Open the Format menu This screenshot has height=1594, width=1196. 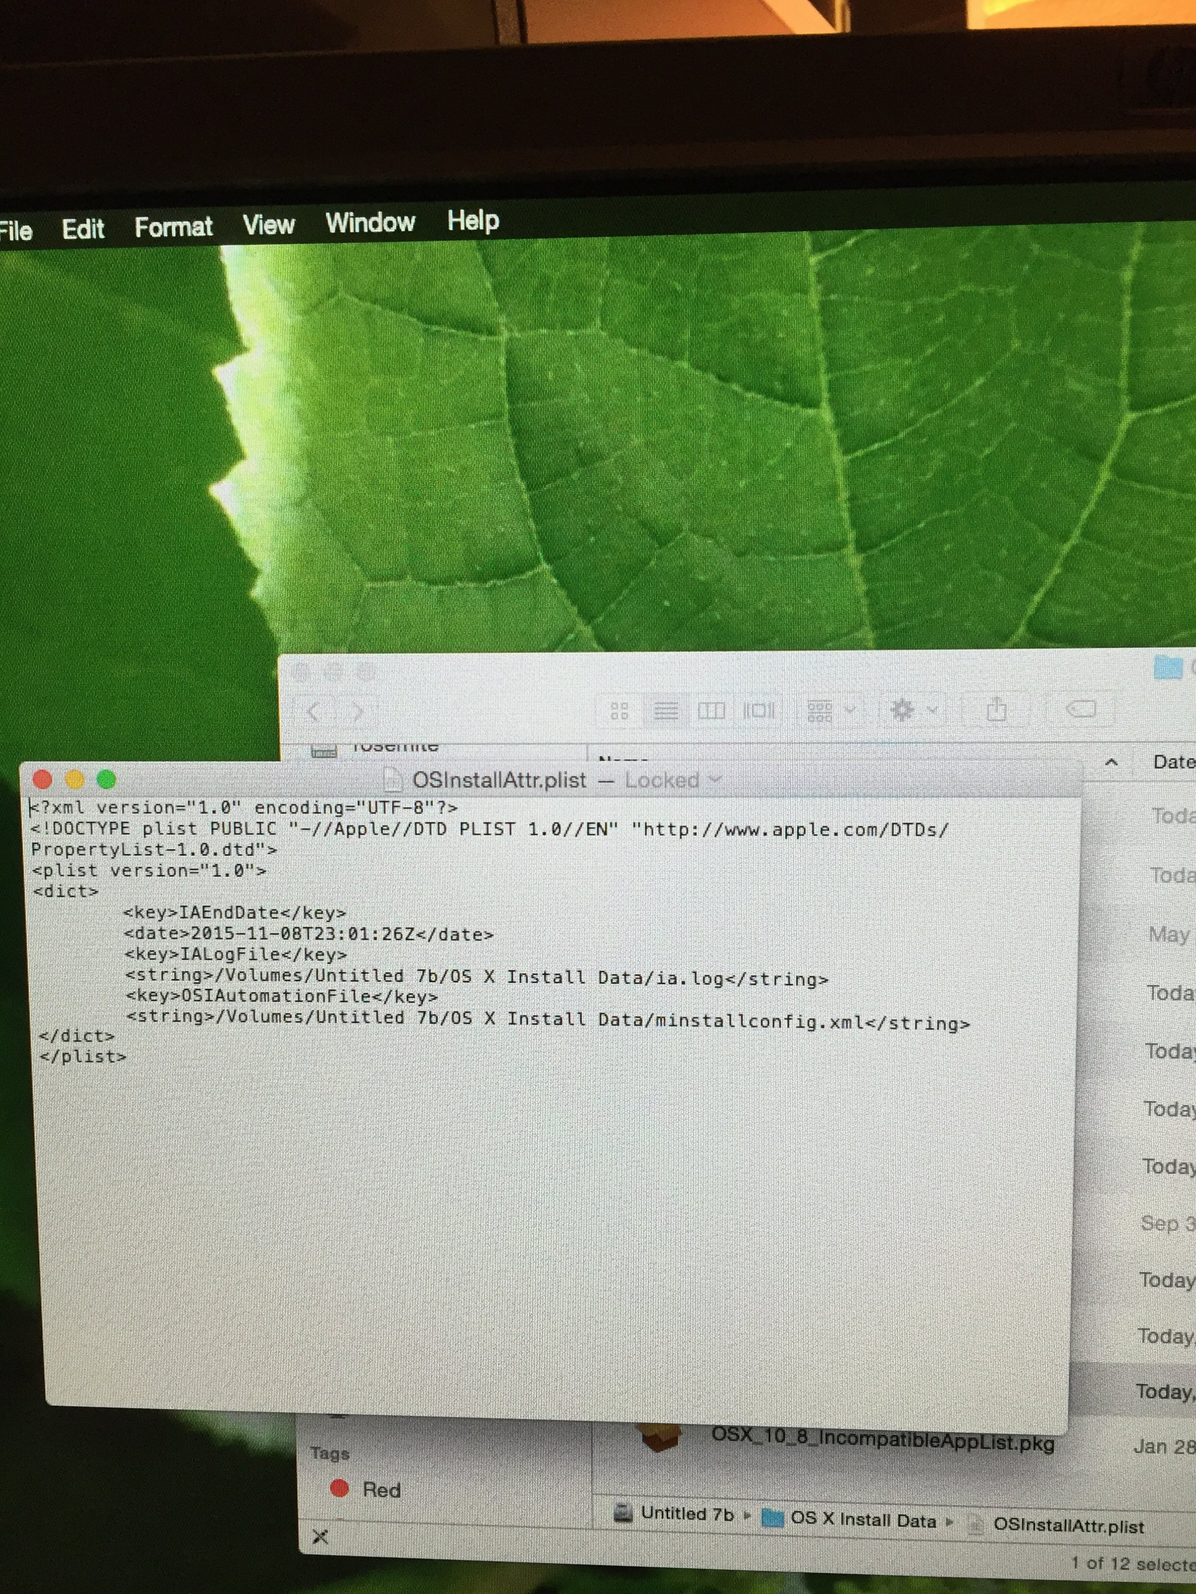[173, 227]
